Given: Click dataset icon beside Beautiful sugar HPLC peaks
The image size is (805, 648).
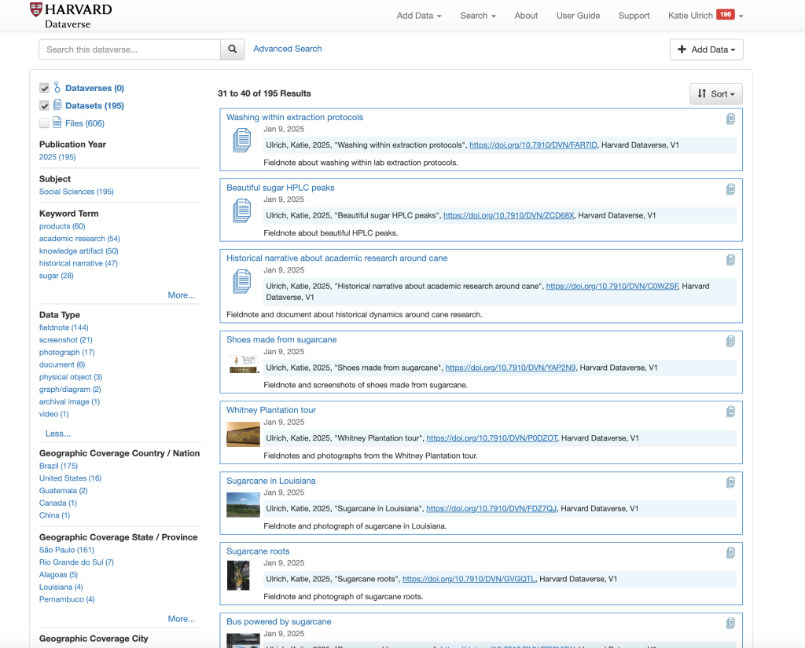Looking at the screenshot, I should coord(242,211).
